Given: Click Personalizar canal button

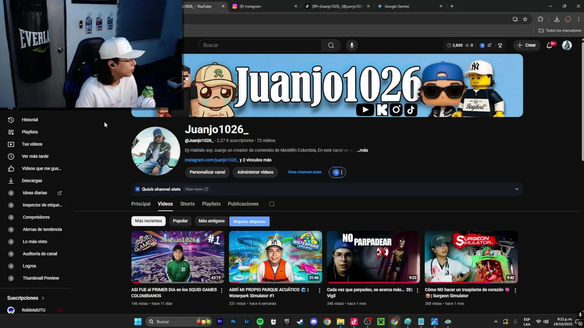Looking at the screenshot, I should pos(207,172).
